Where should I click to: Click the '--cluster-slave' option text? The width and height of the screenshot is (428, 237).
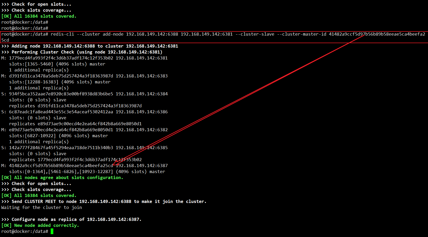point(255,34)
